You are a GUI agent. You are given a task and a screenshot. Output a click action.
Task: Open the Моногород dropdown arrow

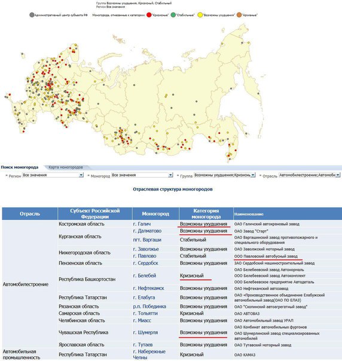point(170,175)
